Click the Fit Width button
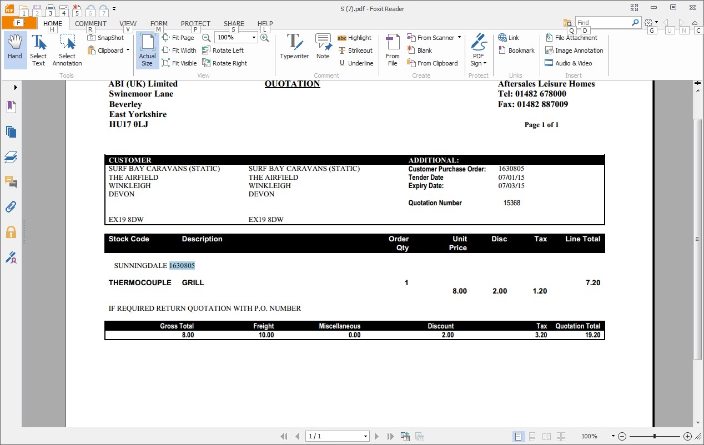 coord(179,50)
